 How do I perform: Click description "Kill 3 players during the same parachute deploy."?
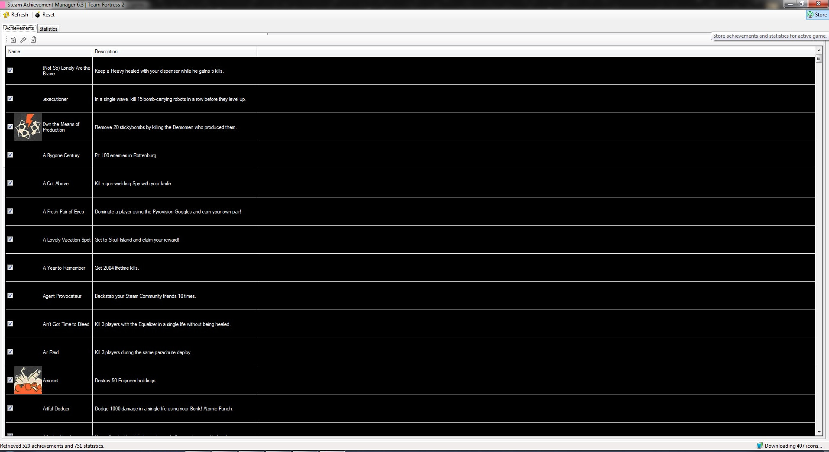point(143,352)
